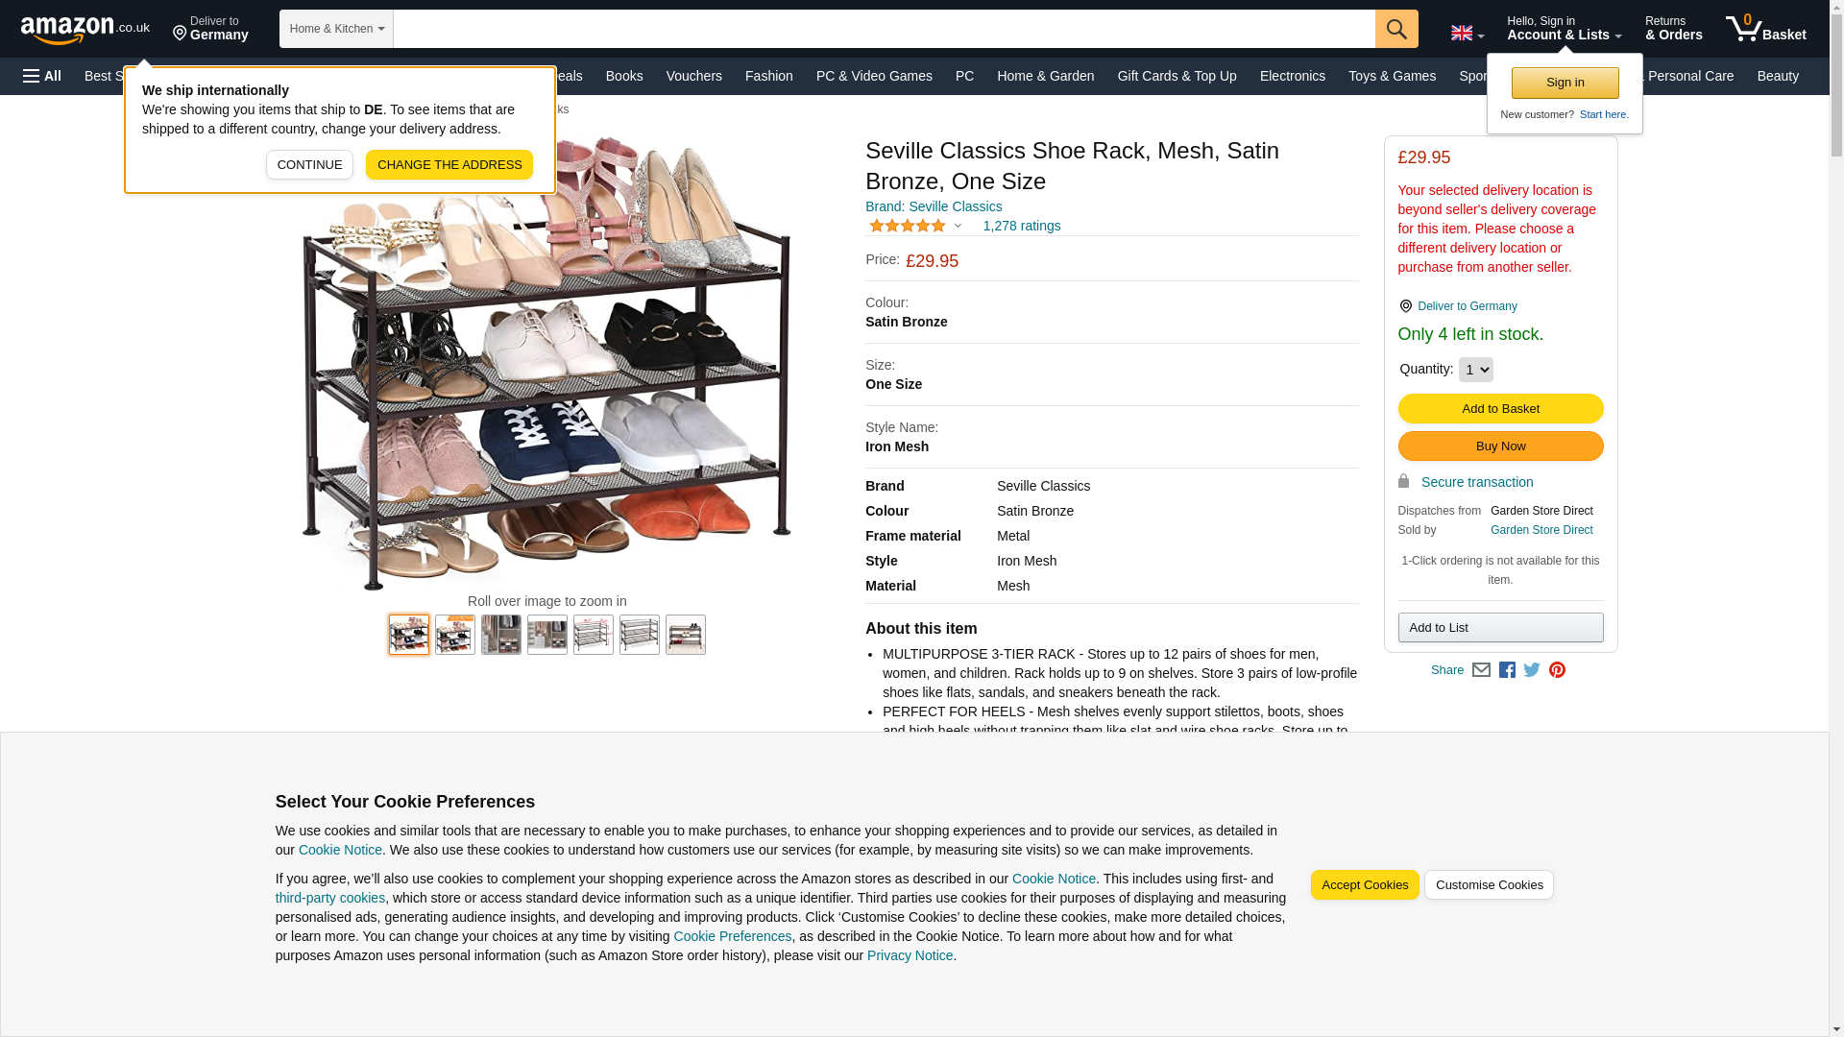This screenshot has height=1037, width=1844.
Task: Expand the UK flag language selector
Action: [1468, 33]
